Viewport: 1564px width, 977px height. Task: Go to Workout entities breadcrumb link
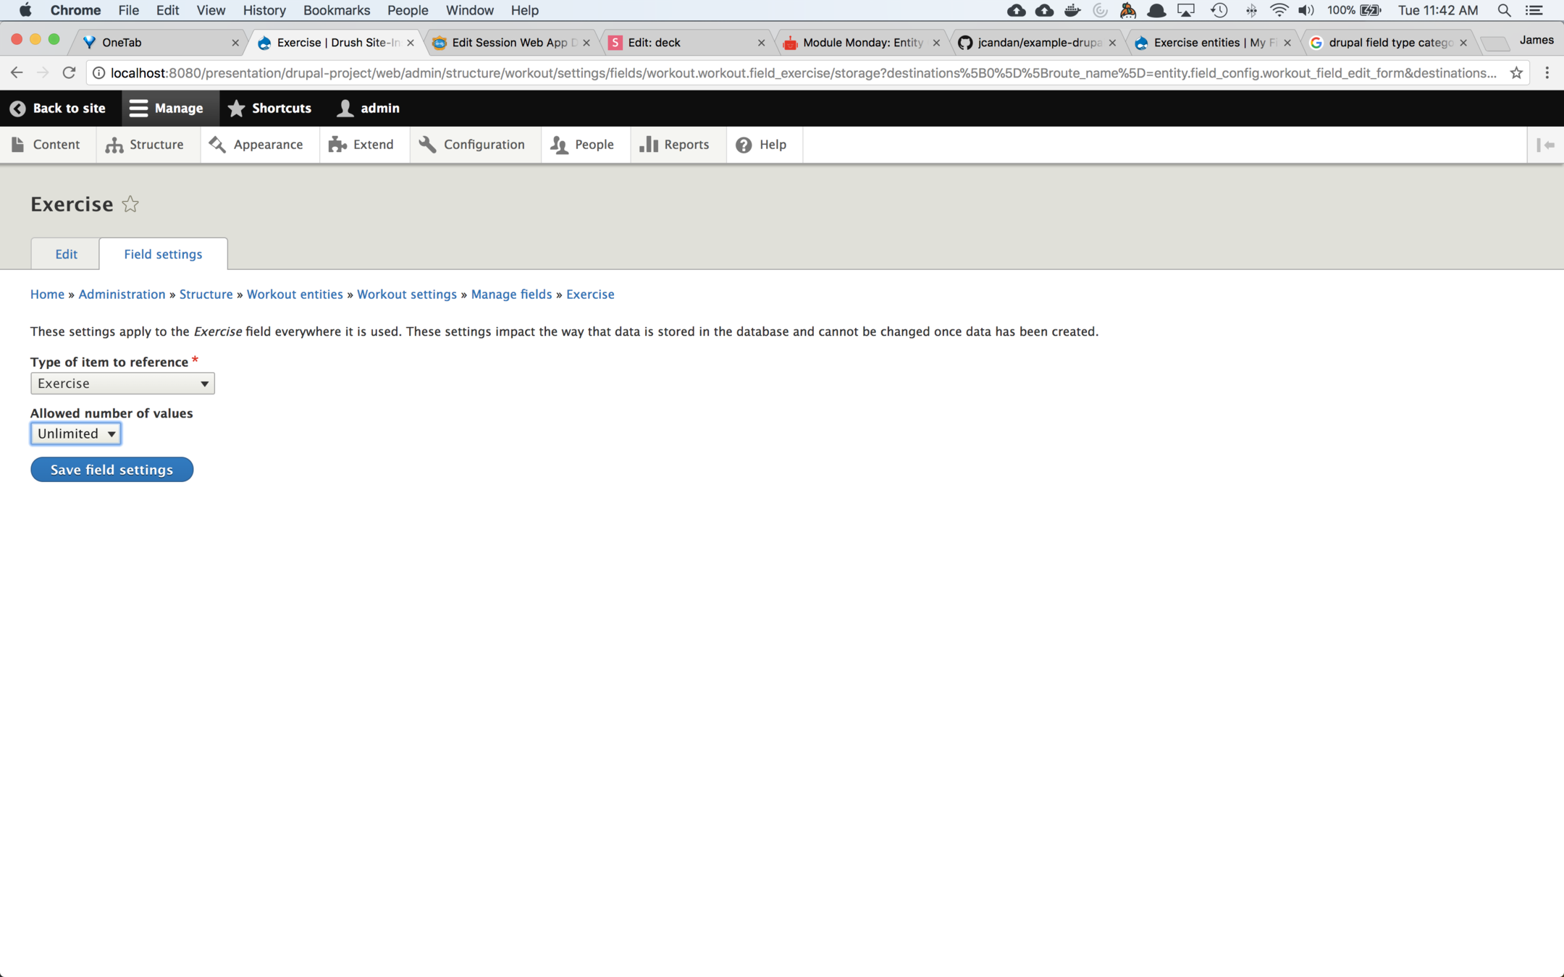(295, 295)
